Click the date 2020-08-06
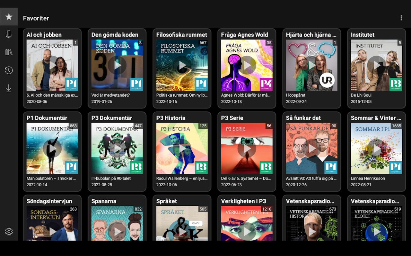 (37, 101)
